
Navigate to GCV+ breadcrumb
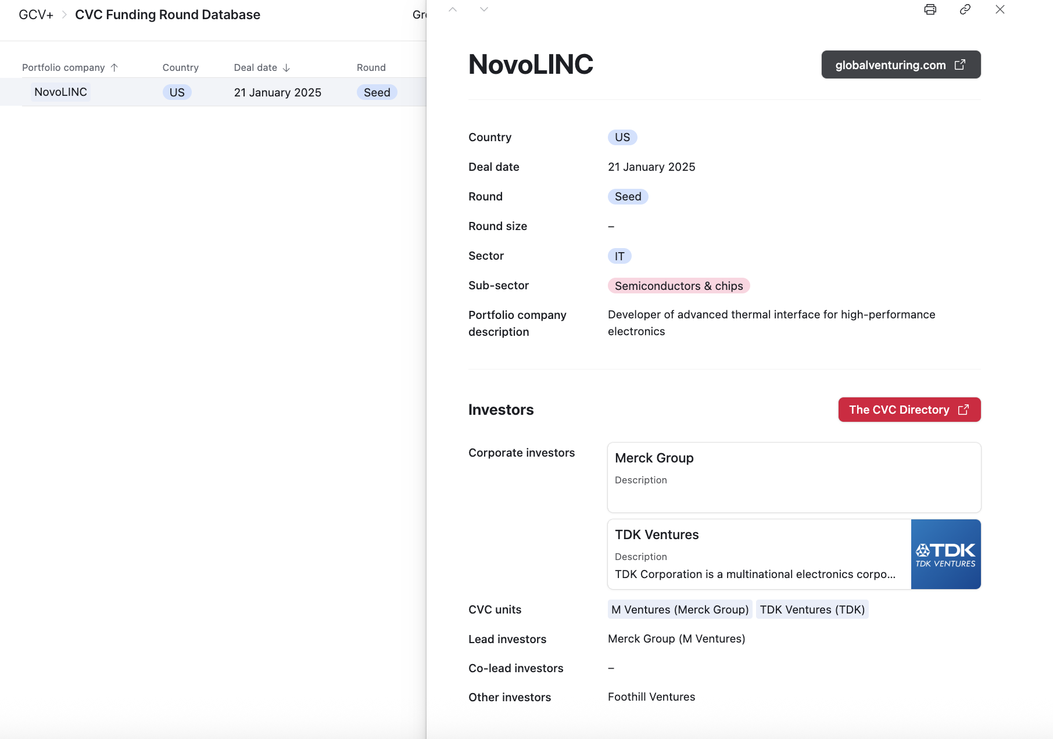(35, 15)
